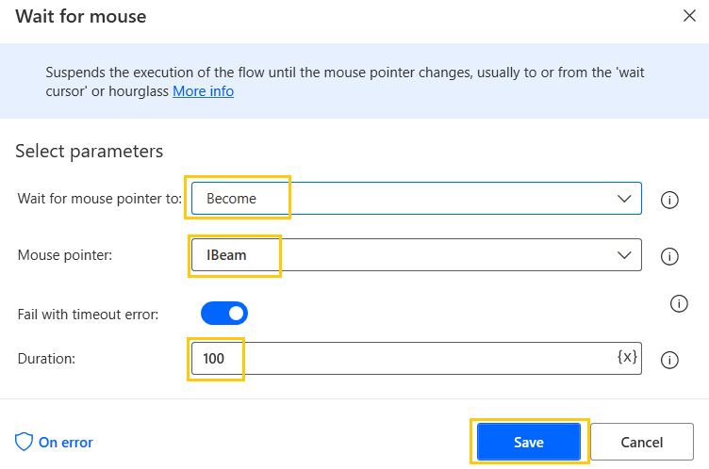This screenshot has width=709, height=469.
Task: Open the variable picker {x} in Duration
Action: [626, 358]
